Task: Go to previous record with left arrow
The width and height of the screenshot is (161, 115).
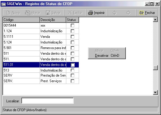Action: [x=115, y=13]
